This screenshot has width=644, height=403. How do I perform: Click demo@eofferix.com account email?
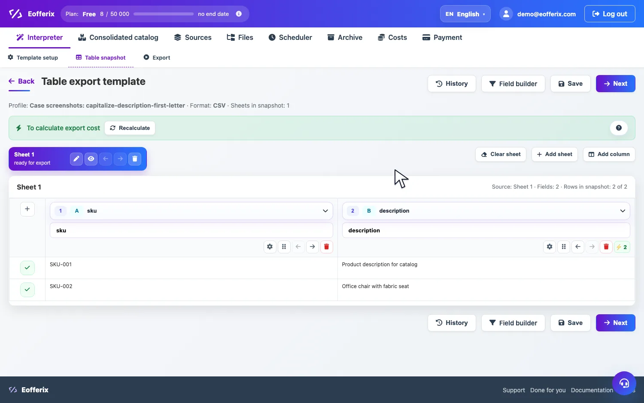pos(547,14)
